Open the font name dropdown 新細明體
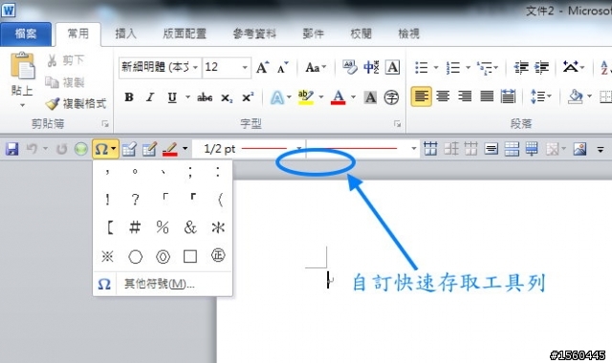Image resolution: width=612 pixels, height=363 pixels. [195, 68]
